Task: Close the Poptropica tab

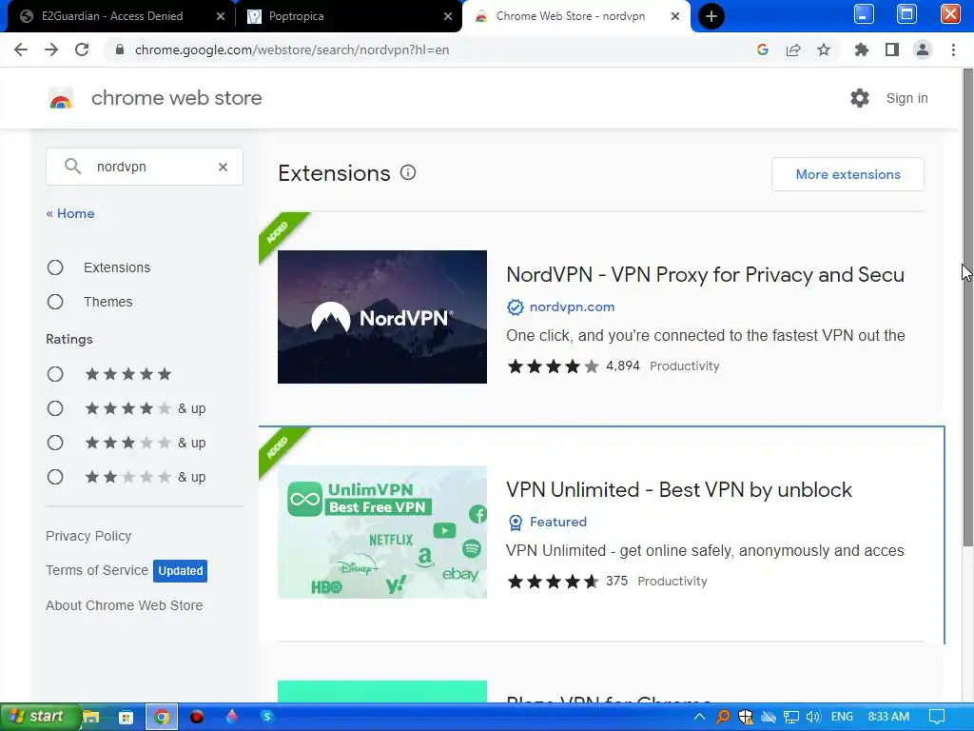Action: (448, 16)
